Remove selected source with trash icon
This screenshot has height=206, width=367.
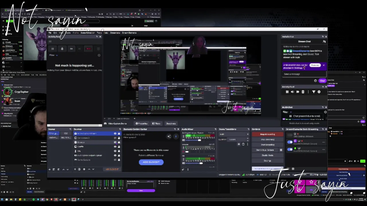[x=79, y=169]
